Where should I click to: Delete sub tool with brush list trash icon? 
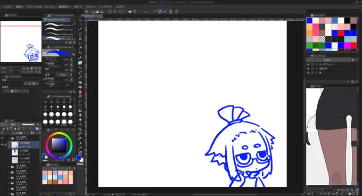point(74,43)
